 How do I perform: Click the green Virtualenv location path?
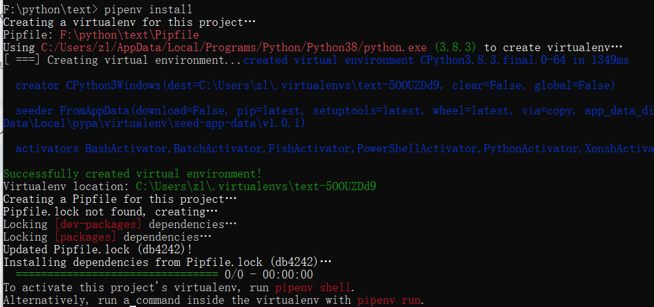click(x=256, y=186)
